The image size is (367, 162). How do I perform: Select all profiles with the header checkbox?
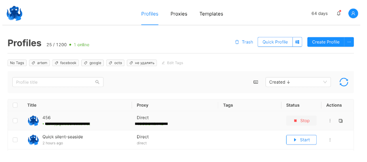(x=15, y=105)
